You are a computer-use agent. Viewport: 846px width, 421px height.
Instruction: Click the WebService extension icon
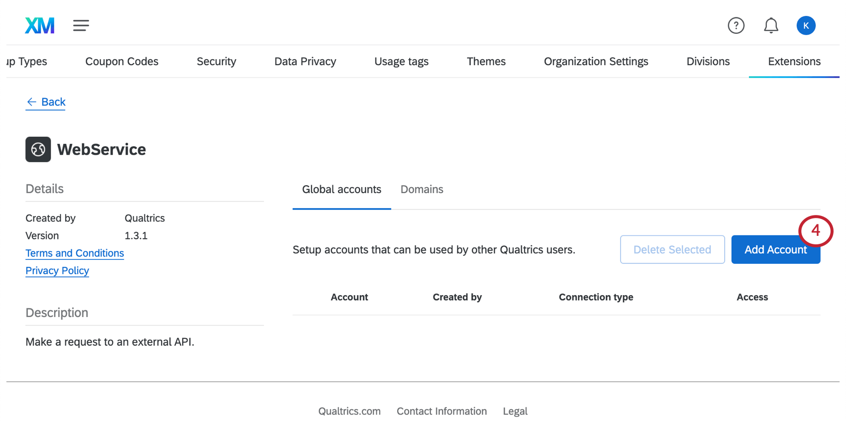38,149
